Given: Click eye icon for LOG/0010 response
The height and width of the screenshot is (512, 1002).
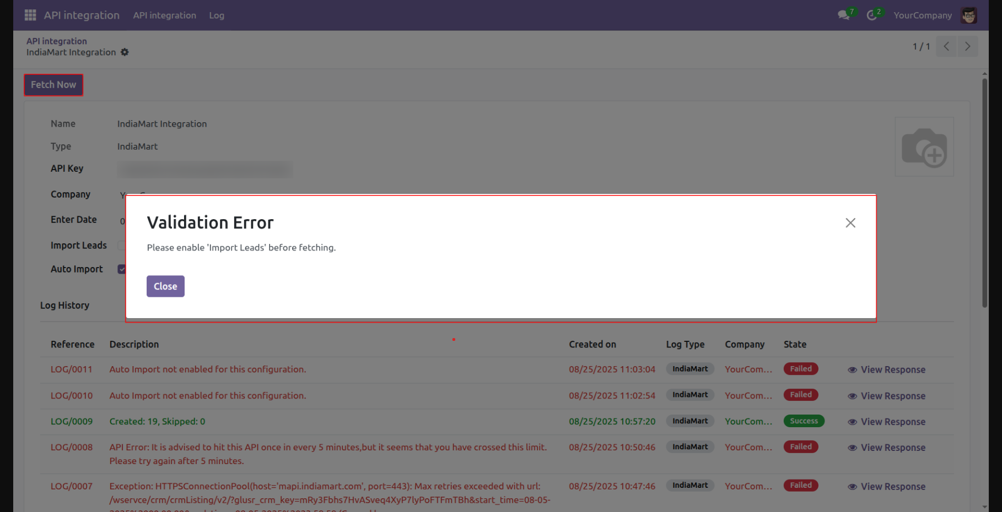Looking at the screenshot, I should (852, 396).
